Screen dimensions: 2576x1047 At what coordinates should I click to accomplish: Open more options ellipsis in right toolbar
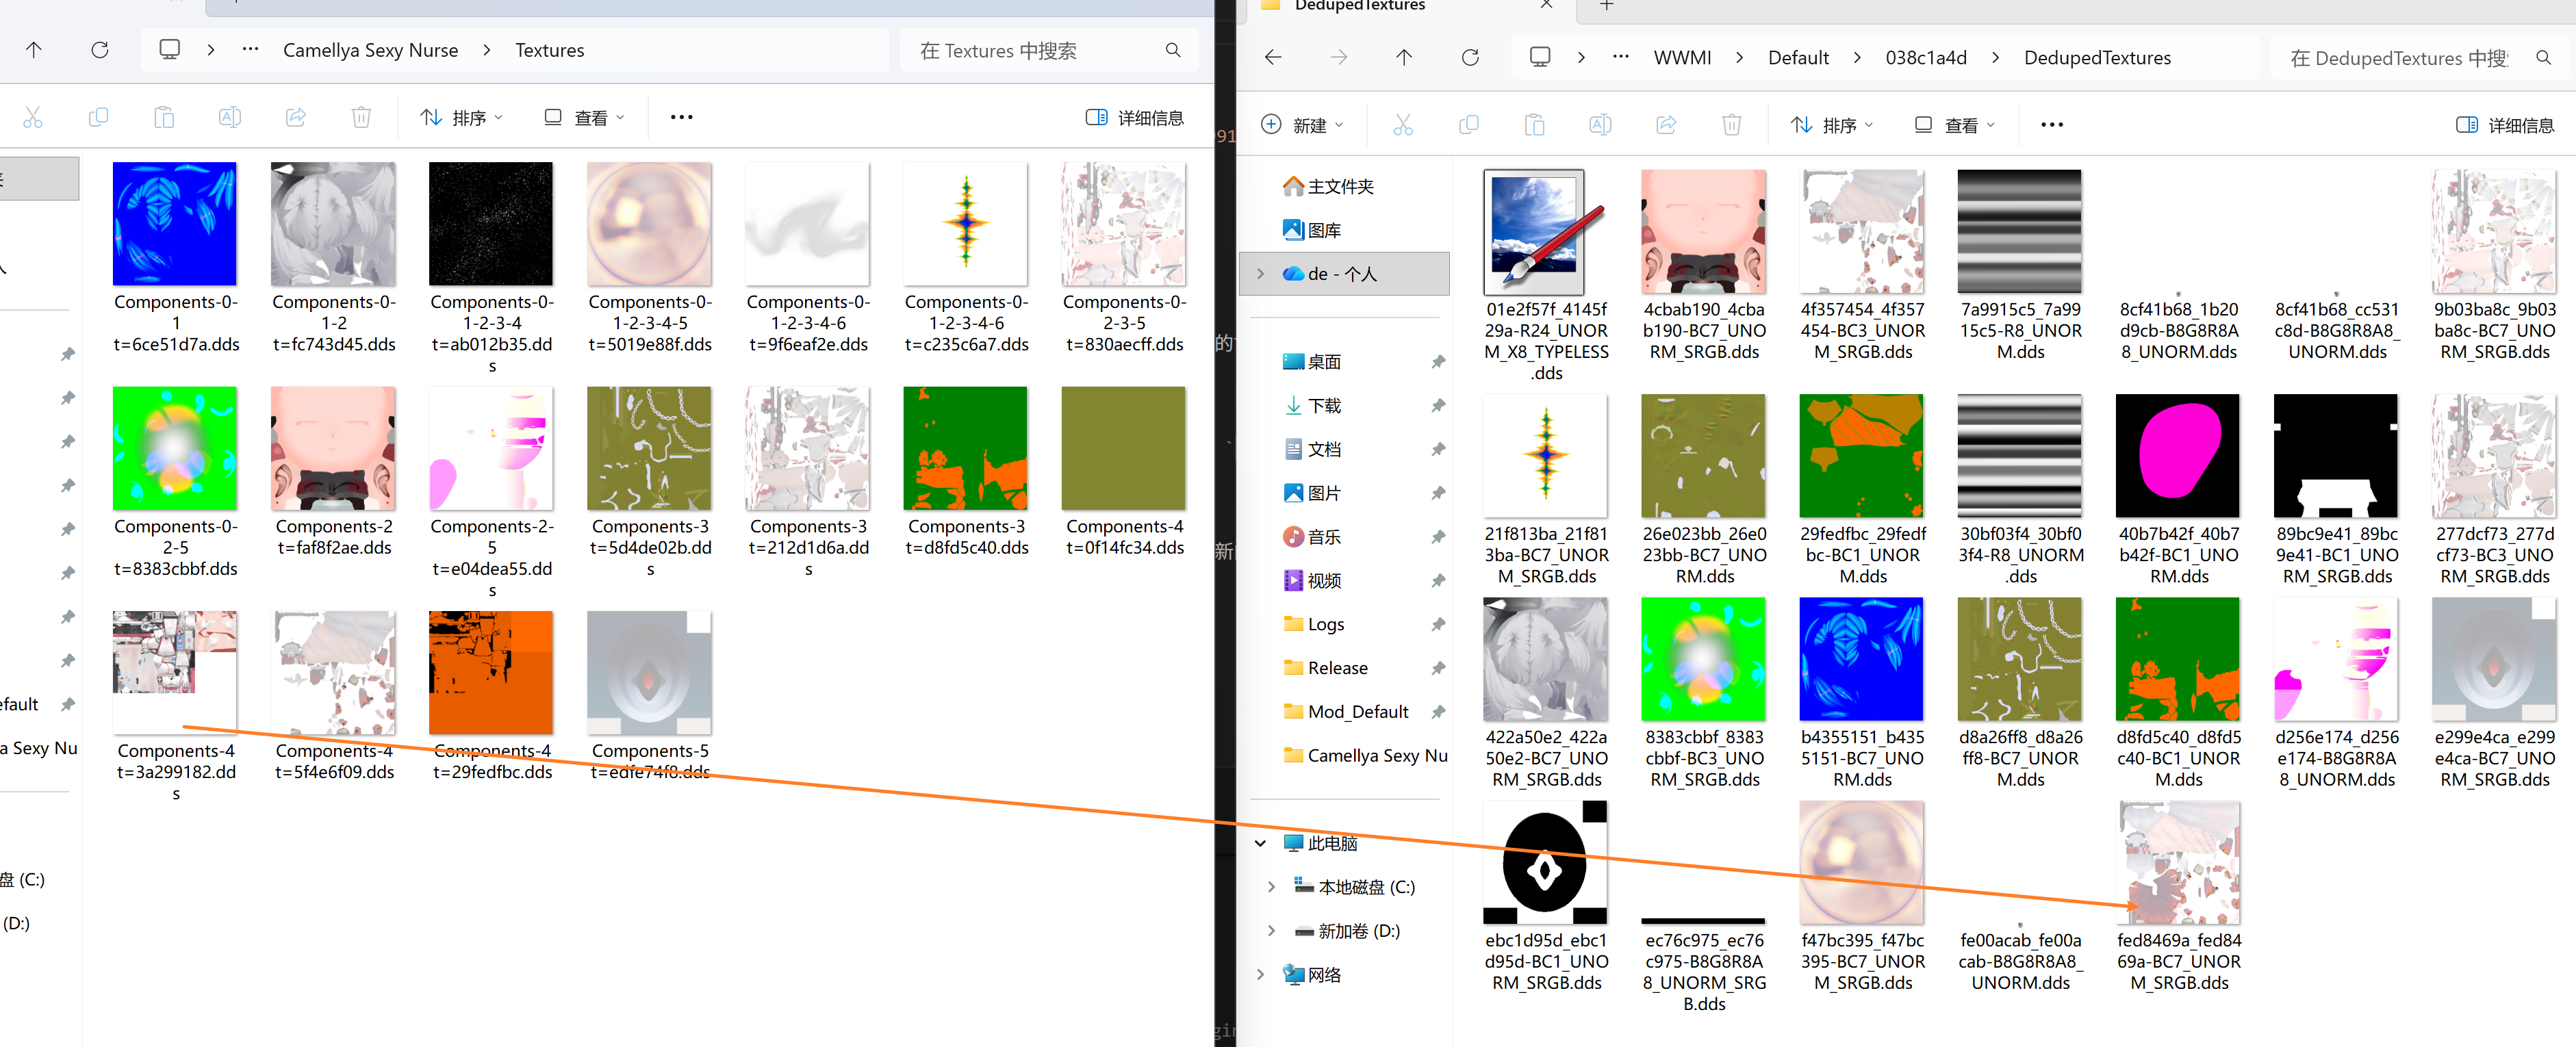coord(2051,125)
